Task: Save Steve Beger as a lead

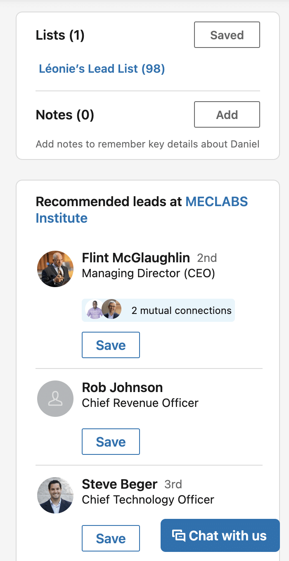Action: (111, 538)
